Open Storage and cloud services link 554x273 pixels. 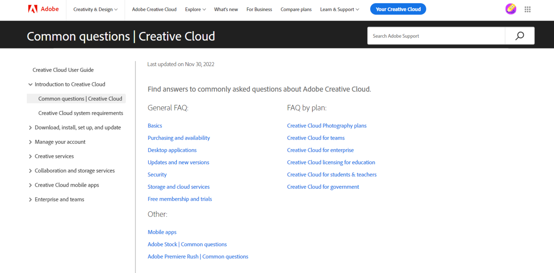[x=179, y=187]
